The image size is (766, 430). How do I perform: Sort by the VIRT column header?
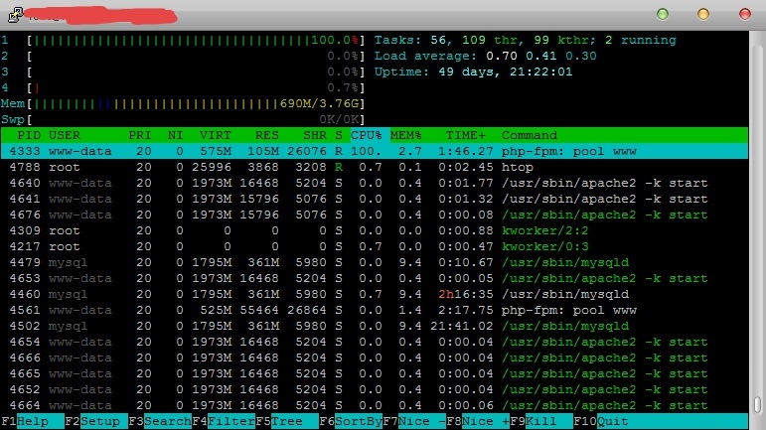click(215, 135)
